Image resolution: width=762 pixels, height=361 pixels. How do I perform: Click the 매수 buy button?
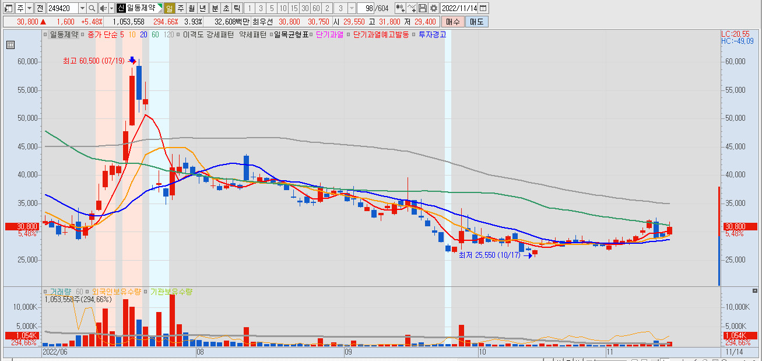pyautogui.click(x=452, y=22)
